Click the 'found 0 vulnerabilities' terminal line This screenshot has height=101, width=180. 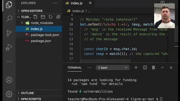tap(90, 91)
